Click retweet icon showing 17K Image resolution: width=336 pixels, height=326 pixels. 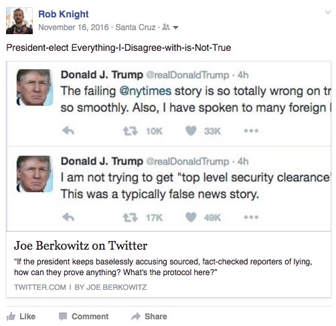[131, 218]
